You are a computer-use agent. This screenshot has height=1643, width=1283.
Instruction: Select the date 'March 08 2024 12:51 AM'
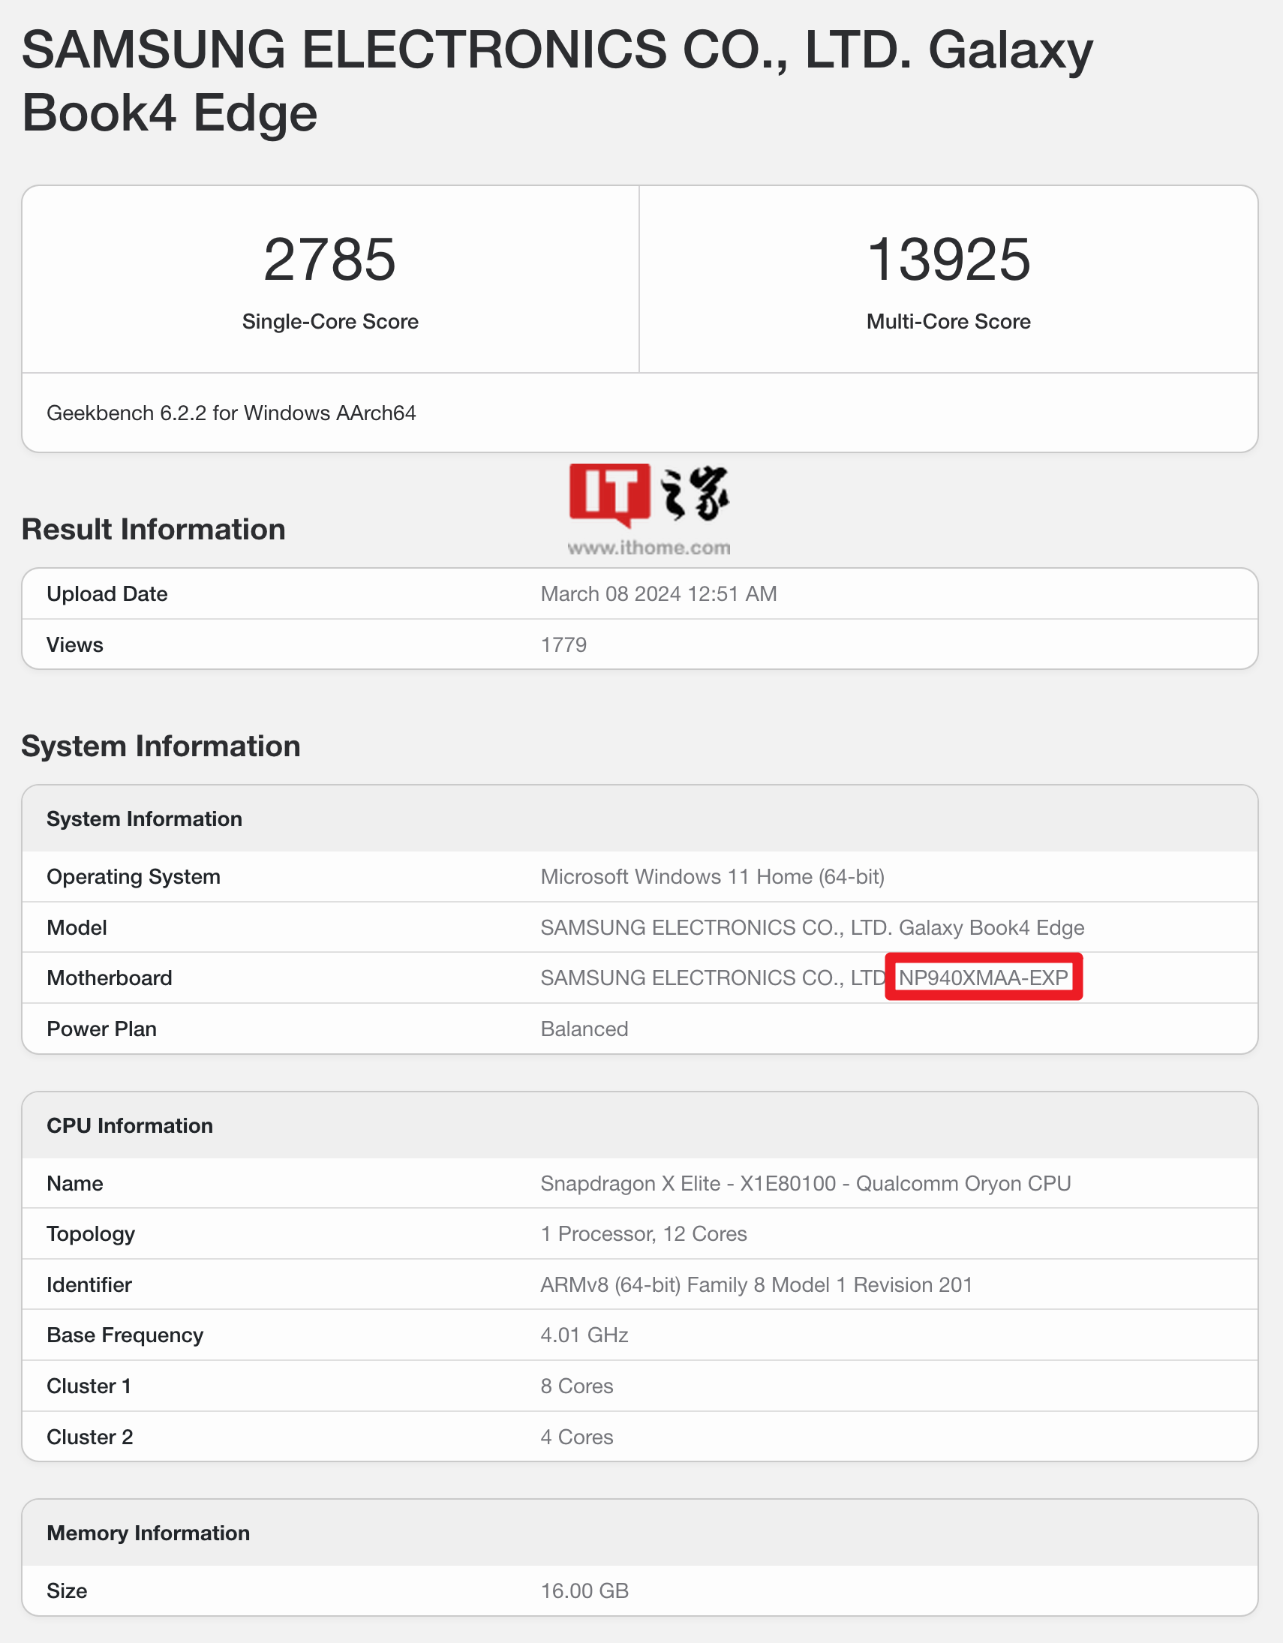(659, 593)
